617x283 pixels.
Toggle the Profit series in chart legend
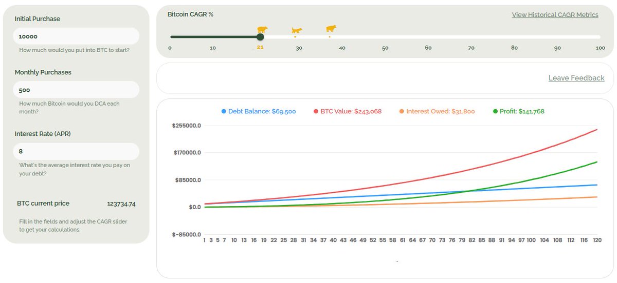tap(518, 111)
